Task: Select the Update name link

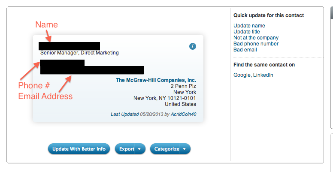Action: [249, 26]
